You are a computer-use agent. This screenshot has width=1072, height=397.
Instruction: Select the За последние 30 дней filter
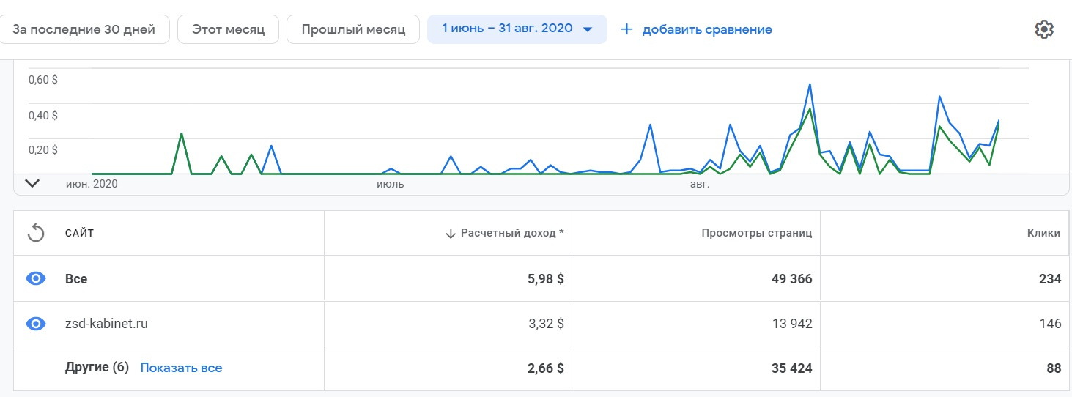click(84, 30)
